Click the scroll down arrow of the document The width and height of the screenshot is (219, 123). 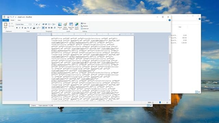click(x=170, y=100)
